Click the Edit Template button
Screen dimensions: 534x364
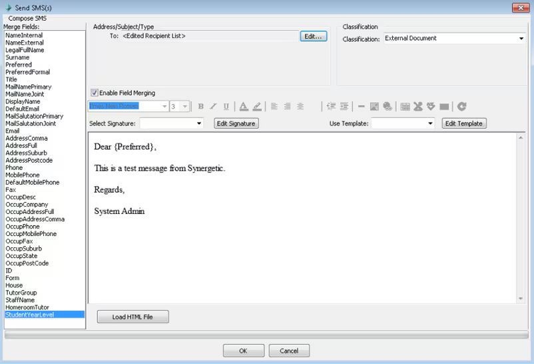(x=464, y=123)
